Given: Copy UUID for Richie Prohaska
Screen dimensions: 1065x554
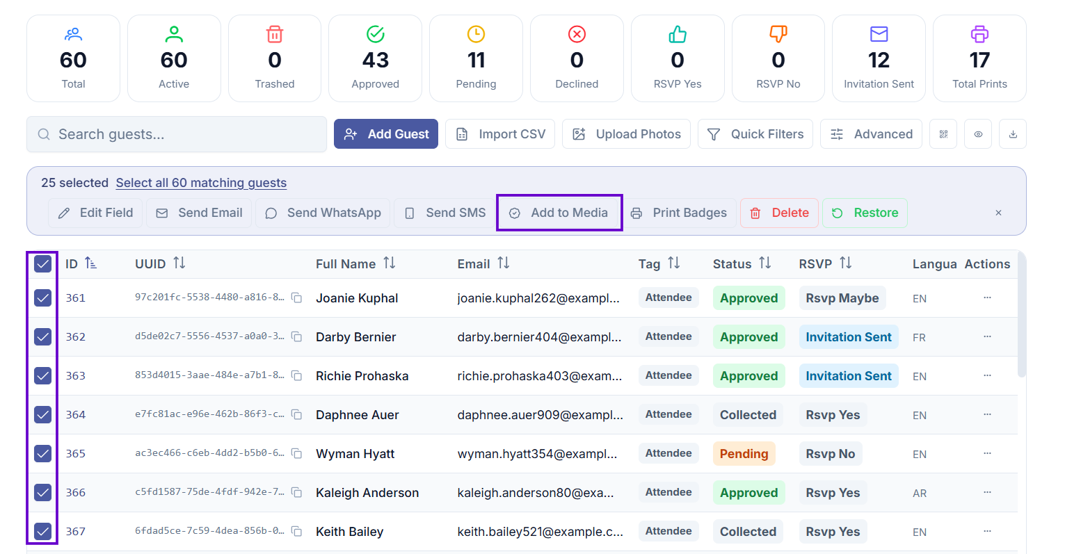Looking at the screenshot, I should coord(296,376).
